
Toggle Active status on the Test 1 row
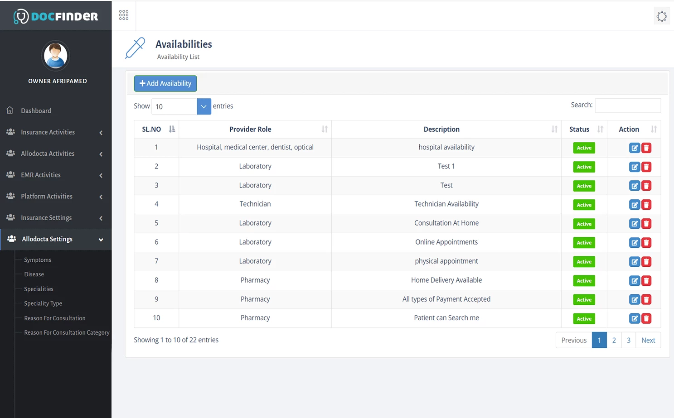584,167
